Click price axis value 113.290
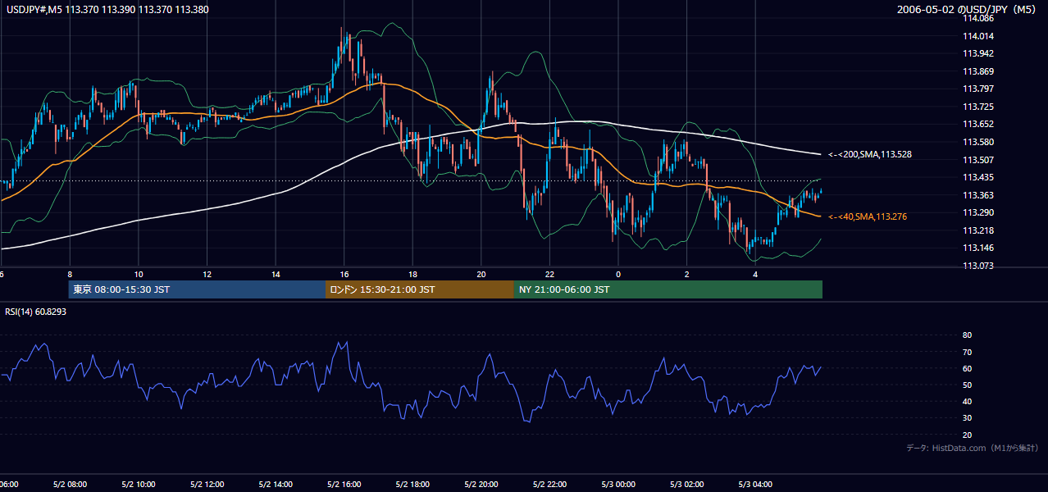The width and height of the screenshot is (1048, 492). click(978, 212)
